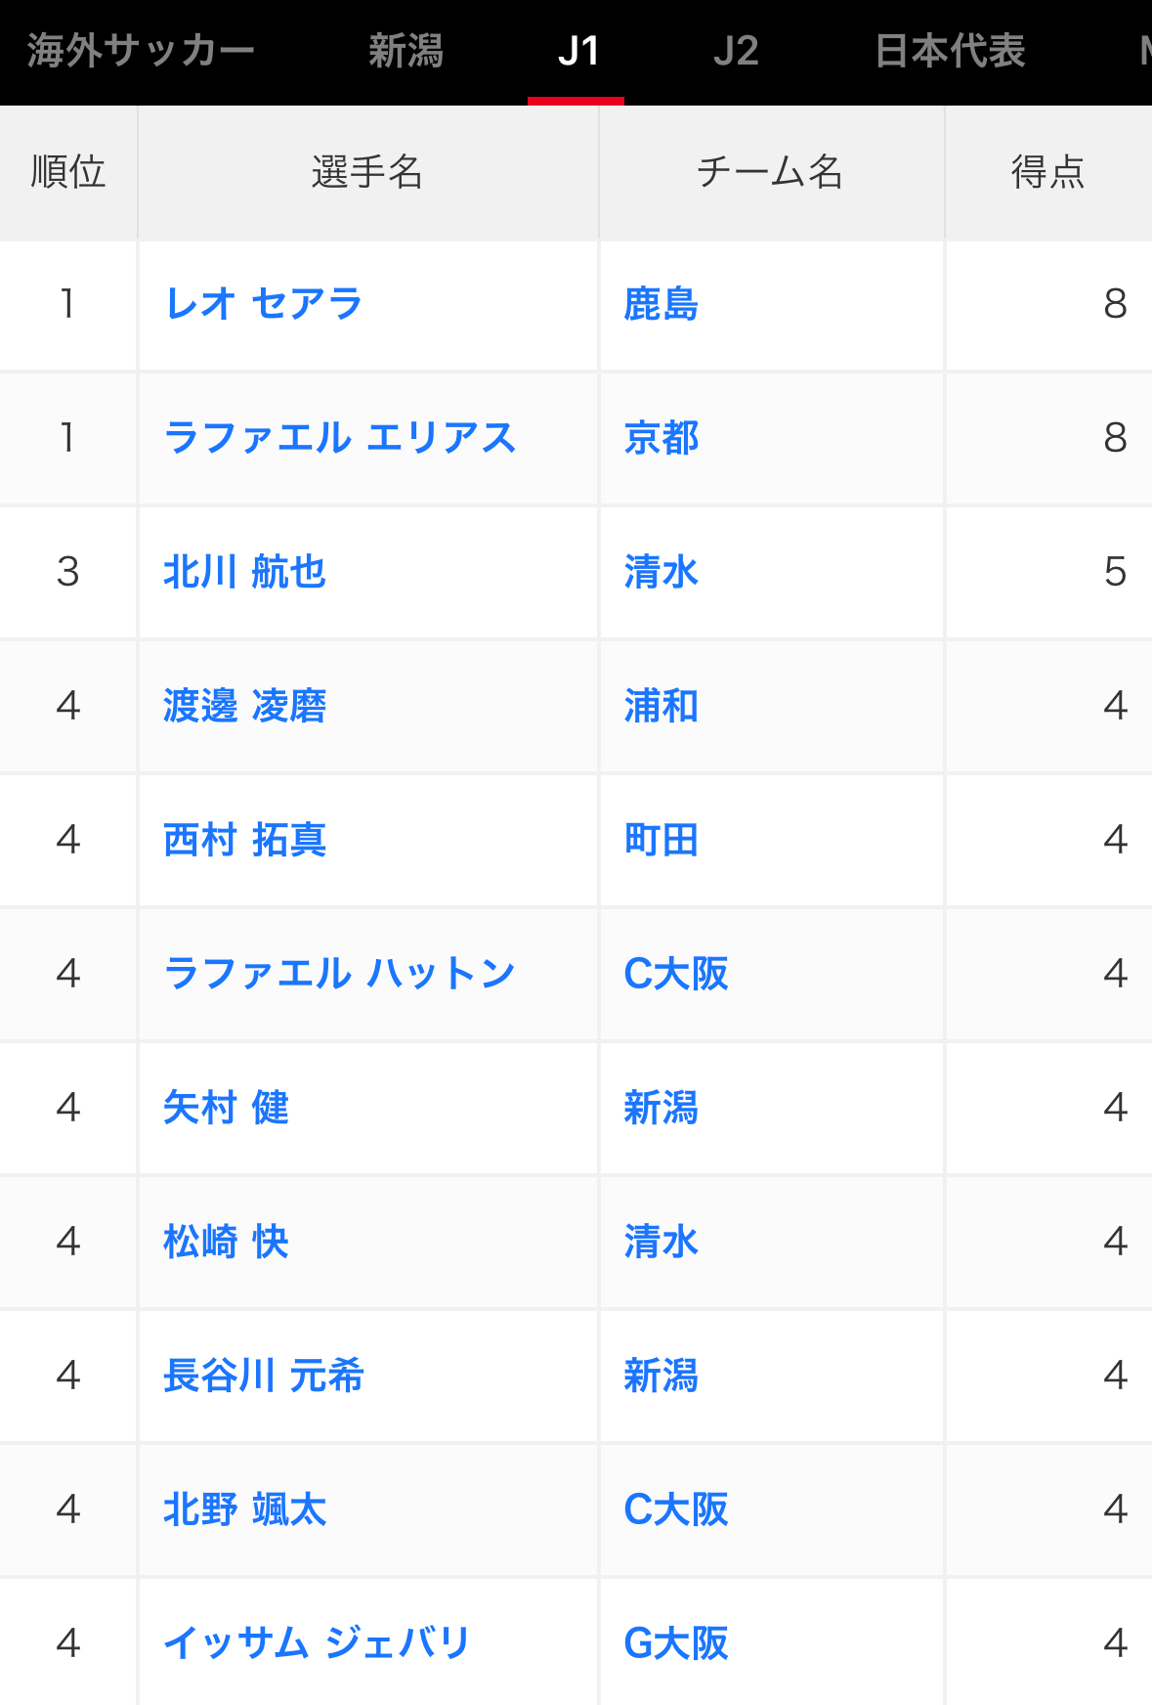Open the 新潟 tab
Image resolution: width=1152 pixels, height=1705 pixels.
pos(405,51)
